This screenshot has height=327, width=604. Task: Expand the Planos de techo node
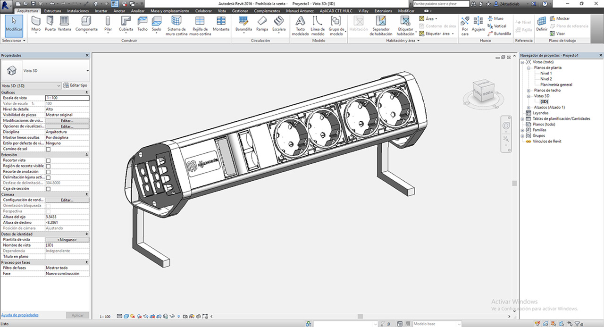528,91
